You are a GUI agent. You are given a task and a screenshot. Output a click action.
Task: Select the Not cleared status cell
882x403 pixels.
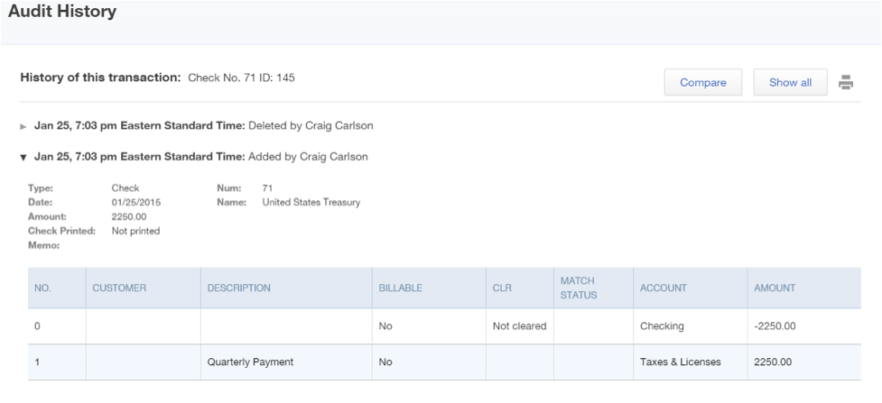[520, 326]
